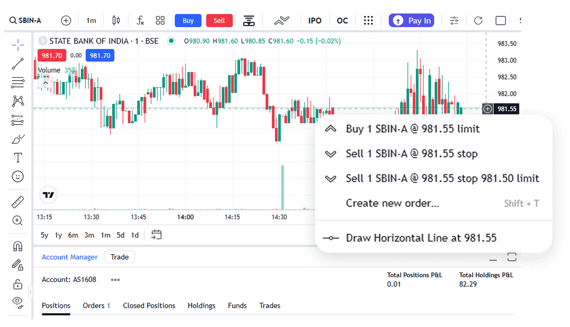Hide all drawings with eye icon
This screenshot has height=327, width=570.
click(18, 302)
